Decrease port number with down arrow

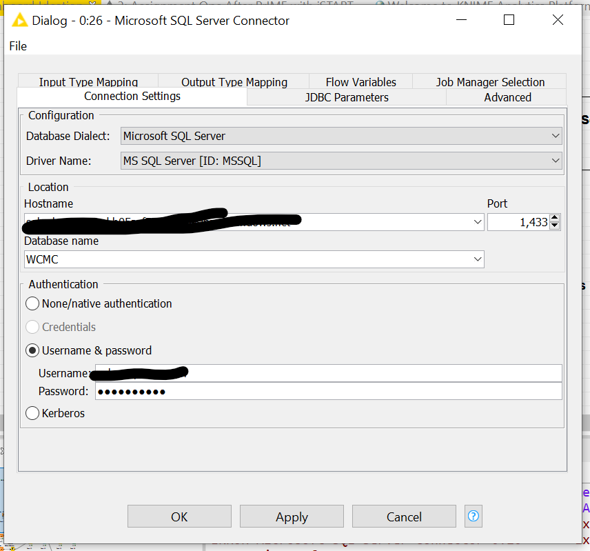pyautogui.click(x=555, y=226)
